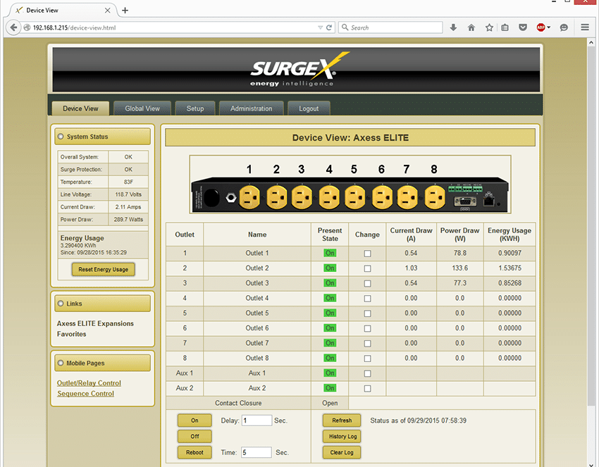Open the History Log

coord(342,437)
